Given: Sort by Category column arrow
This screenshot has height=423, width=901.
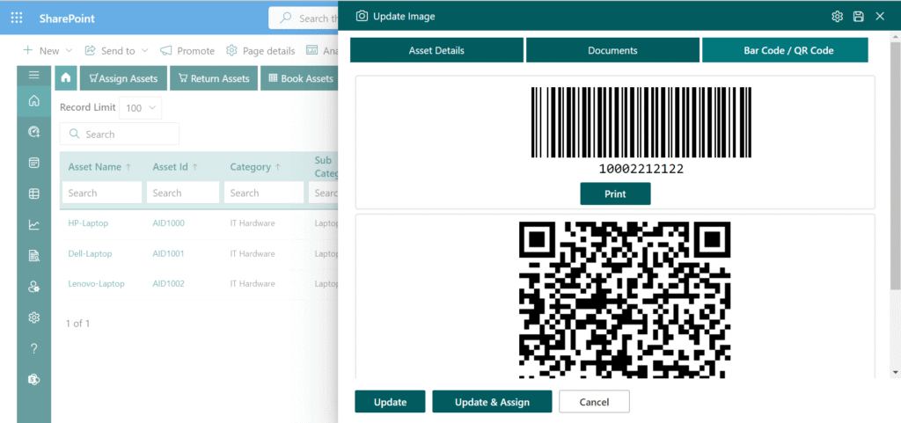Looking at the screenshot, I should click(277, 167).
